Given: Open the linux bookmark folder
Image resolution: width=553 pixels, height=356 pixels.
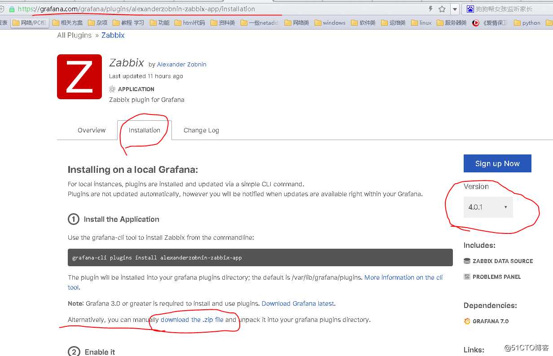Looking at the screenshot, I should pyautogui.click(x=421, y=22).
